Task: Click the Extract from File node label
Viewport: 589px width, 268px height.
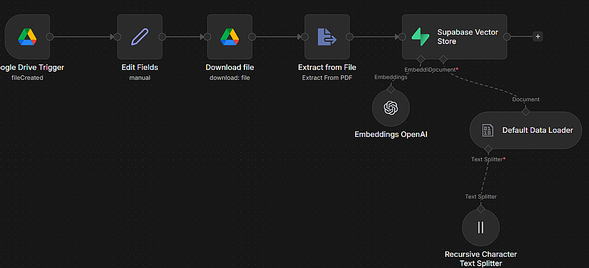Action: tap(327, 68)
